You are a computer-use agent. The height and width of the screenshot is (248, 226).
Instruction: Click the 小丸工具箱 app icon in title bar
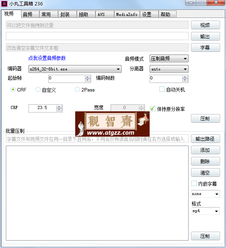click(x=4, y=4)
